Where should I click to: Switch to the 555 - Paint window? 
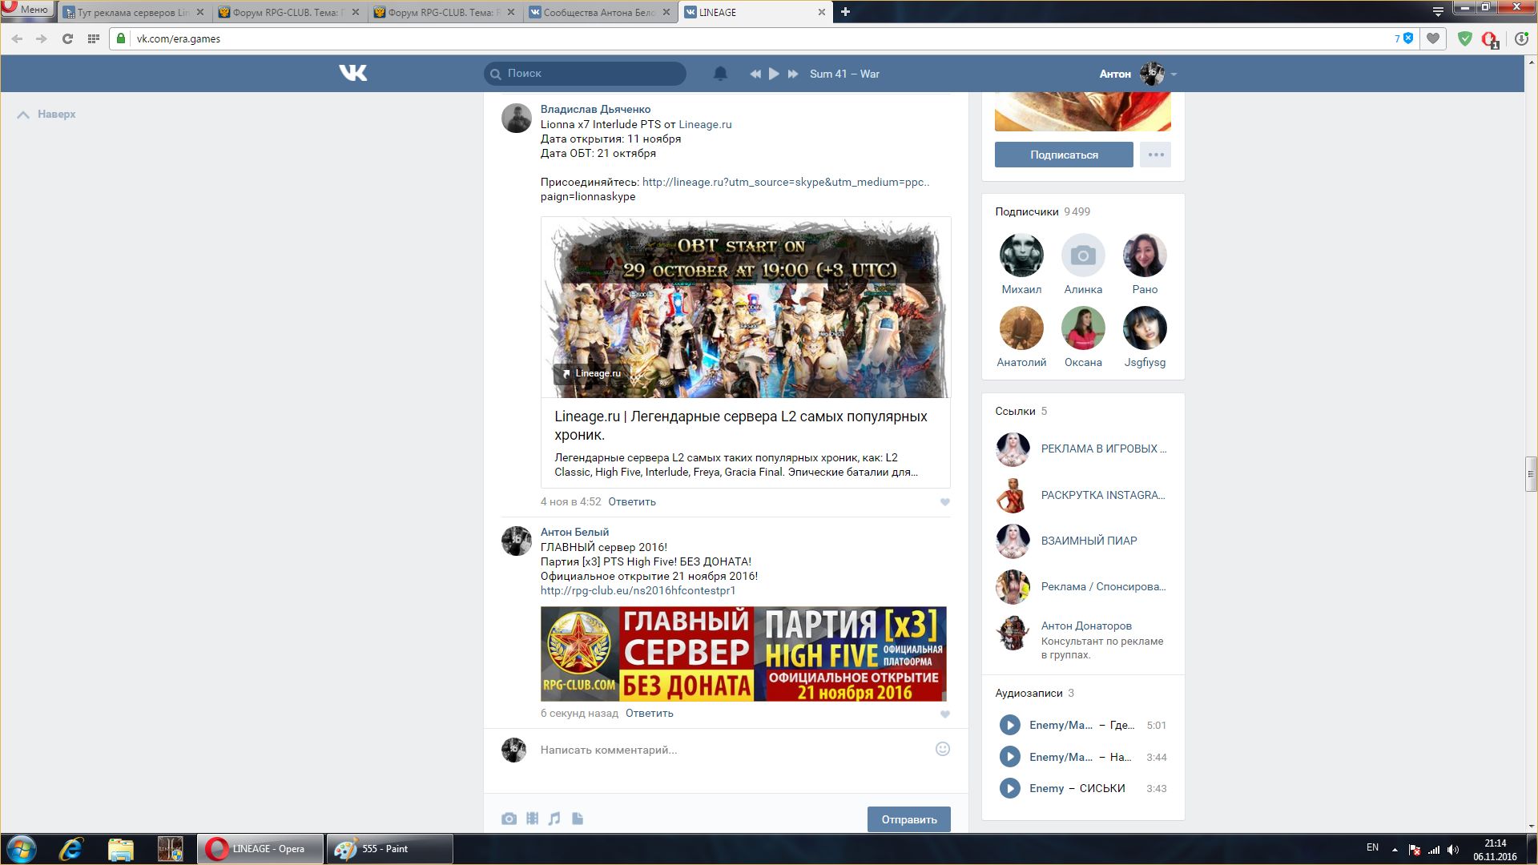point(390,849)
